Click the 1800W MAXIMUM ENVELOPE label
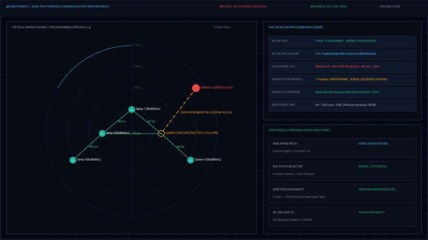Screen dimensions: 428x240 [x=376, y=189]
